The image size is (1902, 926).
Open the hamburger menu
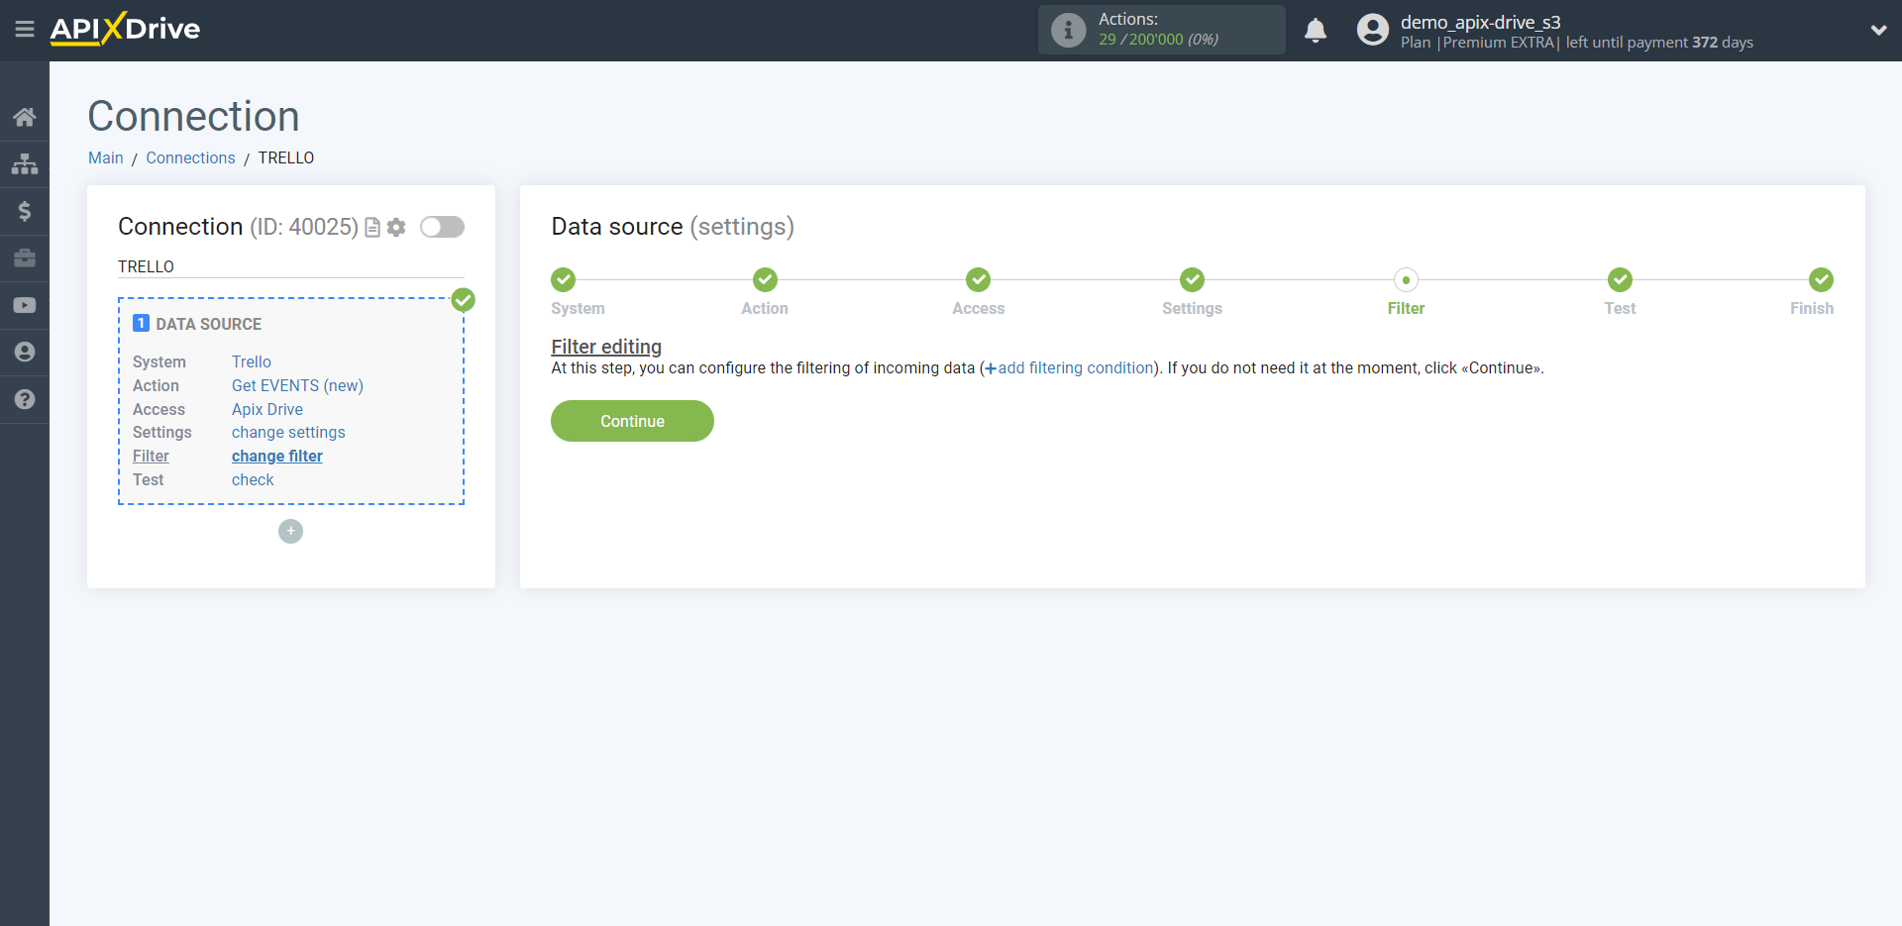click(25, 29)
